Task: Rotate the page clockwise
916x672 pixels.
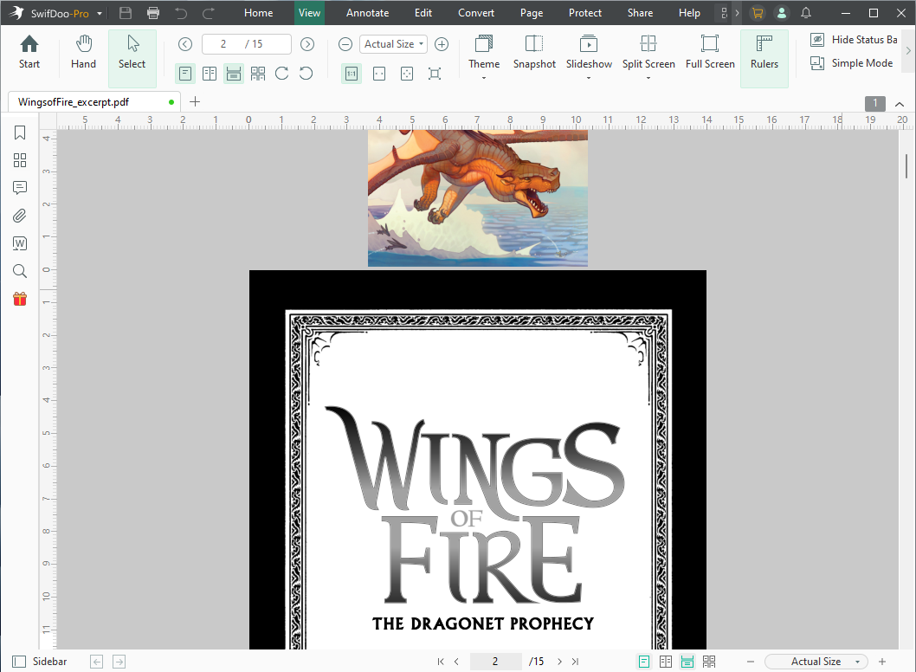Action: coord(281,73)
